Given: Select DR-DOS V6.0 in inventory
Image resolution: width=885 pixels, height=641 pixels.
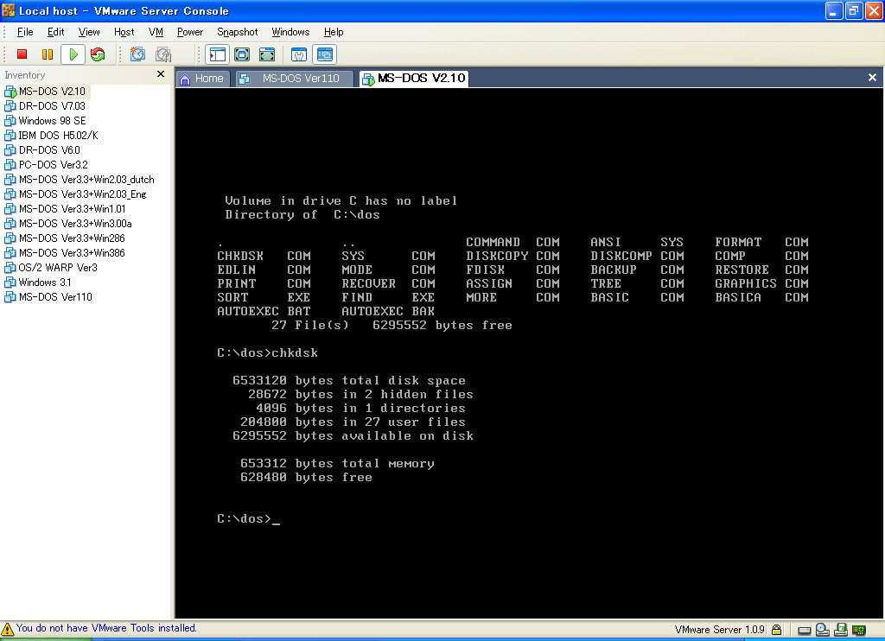Looking at the screenshot, I should tap(49, 149).
